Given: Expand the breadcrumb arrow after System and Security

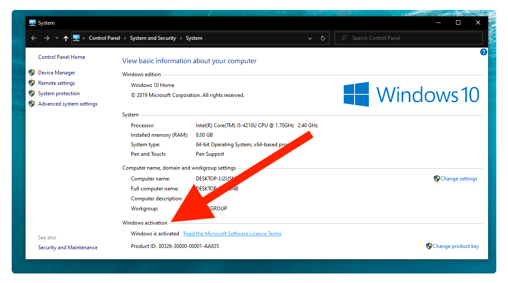Looking at the screenshot, I should (x=180, y=38).
